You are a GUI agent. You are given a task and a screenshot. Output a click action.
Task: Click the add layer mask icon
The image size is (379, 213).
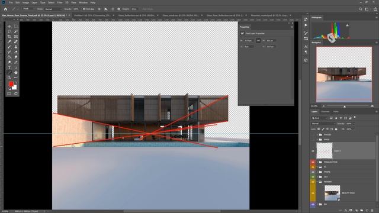[351, 211]
